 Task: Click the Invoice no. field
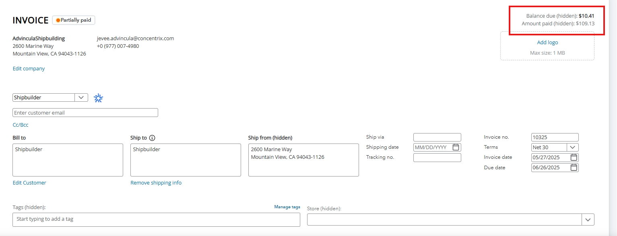(555, 137)
